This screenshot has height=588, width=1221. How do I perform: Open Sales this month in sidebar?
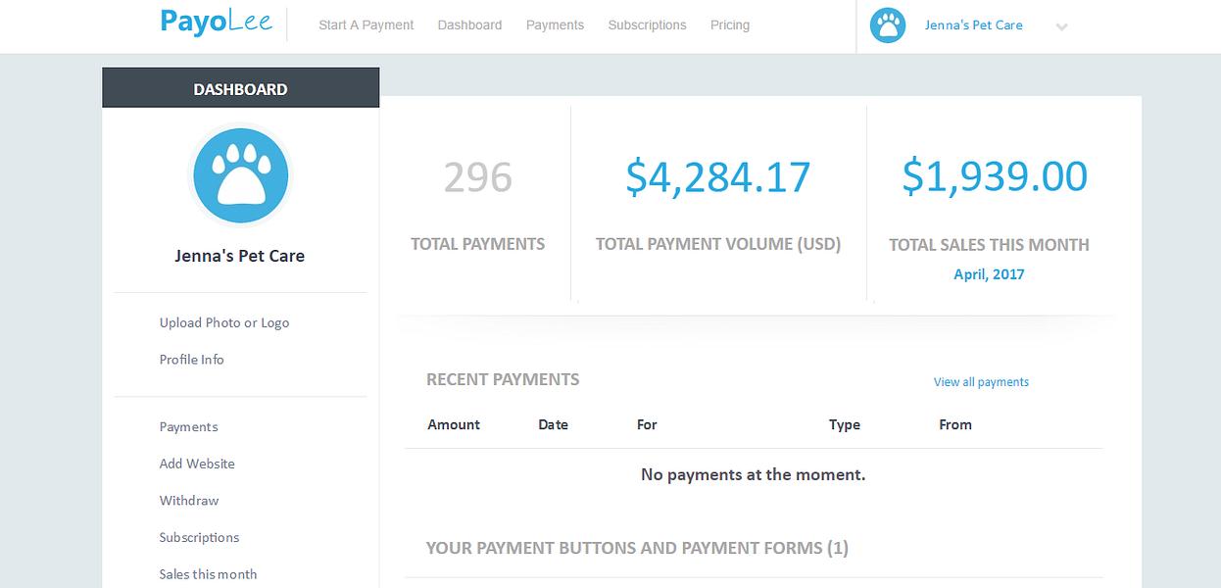208,574
